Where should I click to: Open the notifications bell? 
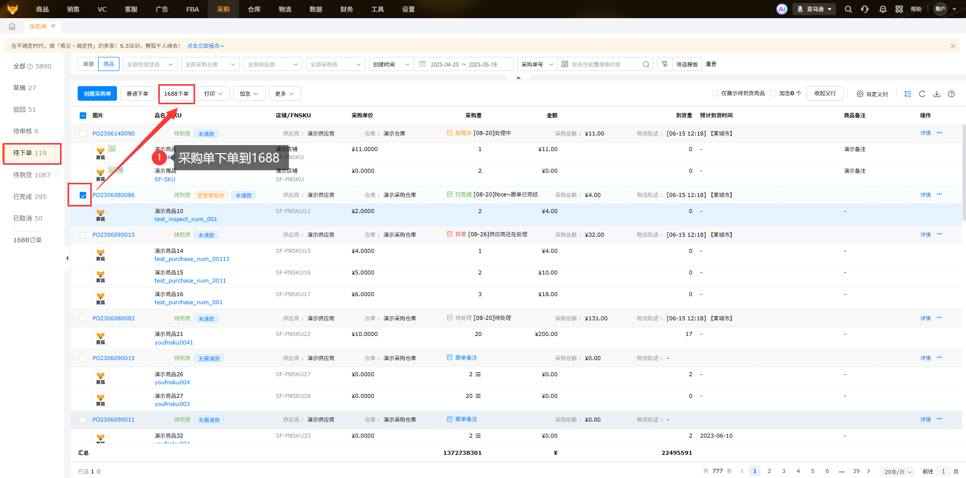click(x=883, y=9)
